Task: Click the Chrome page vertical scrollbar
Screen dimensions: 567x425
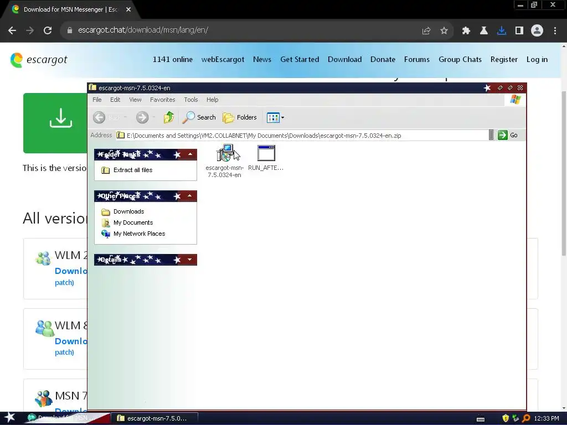Action: point(564,173)
